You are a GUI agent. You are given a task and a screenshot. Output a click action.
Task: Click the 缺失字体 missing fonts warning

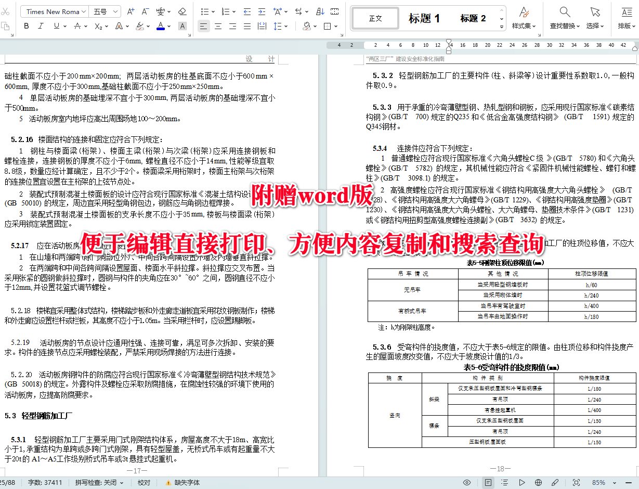(x=182, y=483)
